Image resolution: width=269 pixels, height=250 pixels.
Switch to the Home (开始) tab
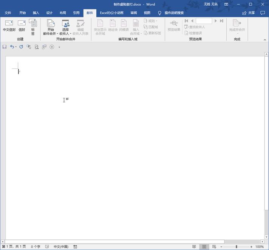(22, 13)
